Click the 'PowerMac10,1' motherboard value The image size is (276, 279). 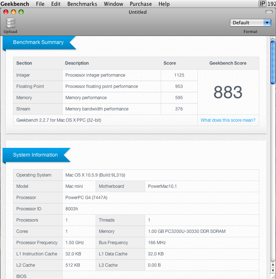click(x=162, y=186)
